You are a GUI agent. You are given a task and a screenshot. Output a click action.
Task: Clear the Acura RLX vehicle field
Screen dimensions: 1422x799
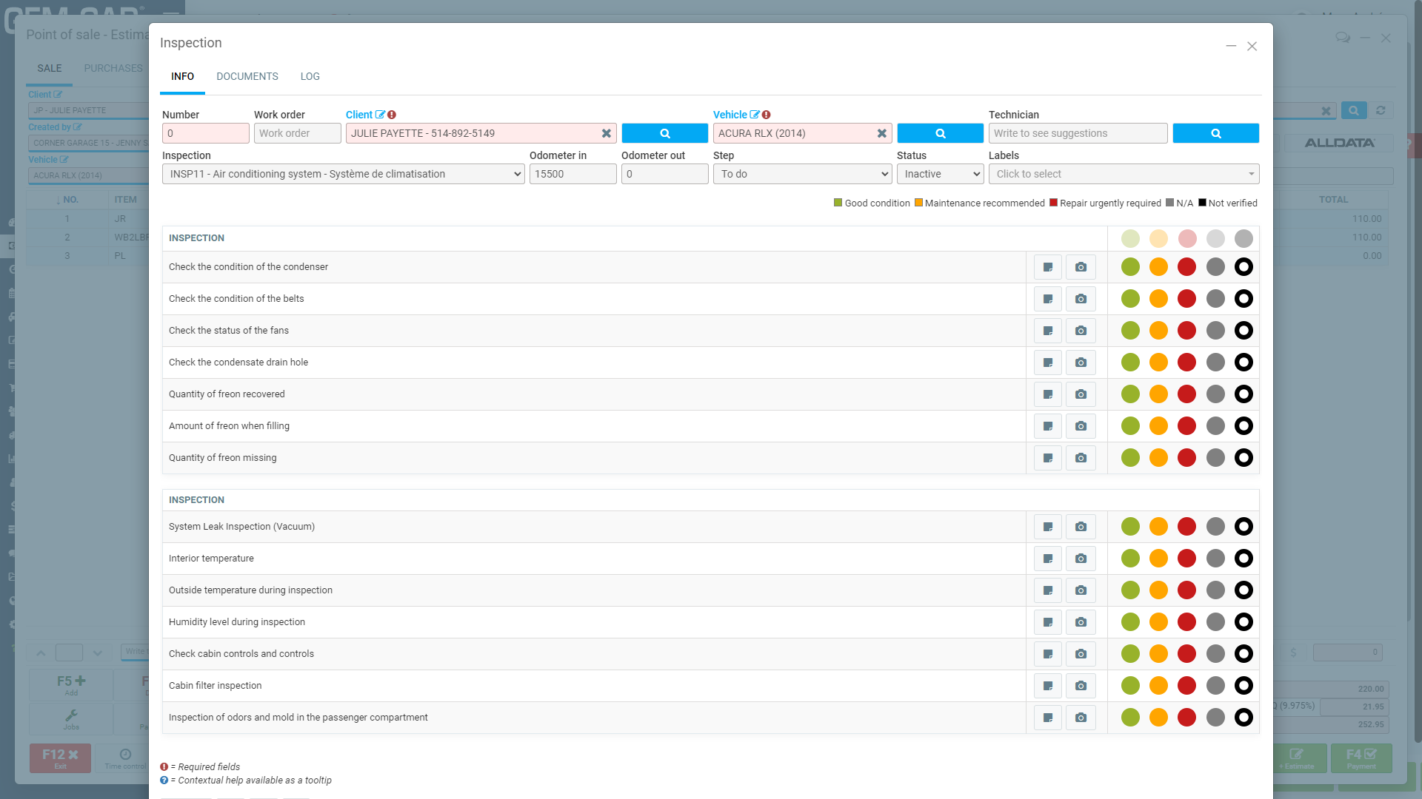882,133
